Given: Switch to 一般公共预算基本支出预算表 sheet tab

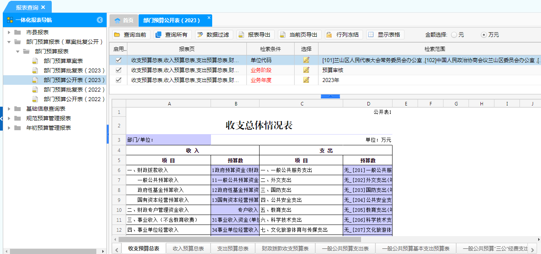Looking at the screenshot, I should [x=416, y=248].
